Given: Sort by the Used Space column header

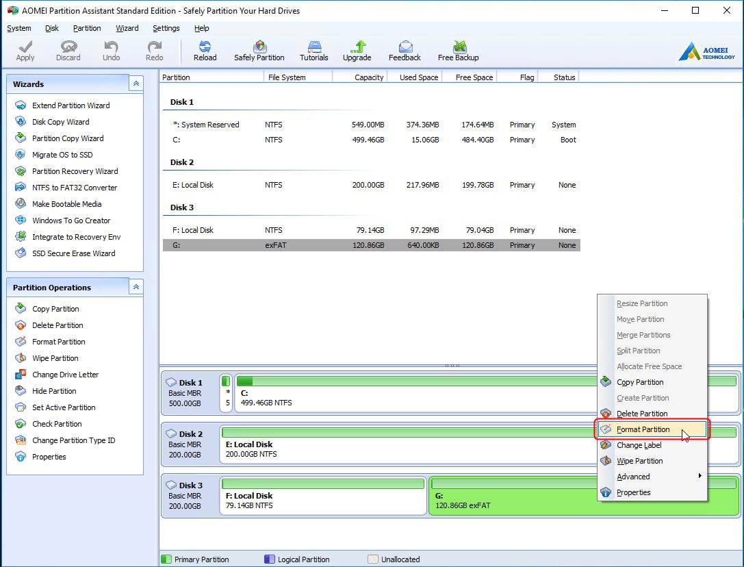Looking at the screenshot, I should [415, 77].
